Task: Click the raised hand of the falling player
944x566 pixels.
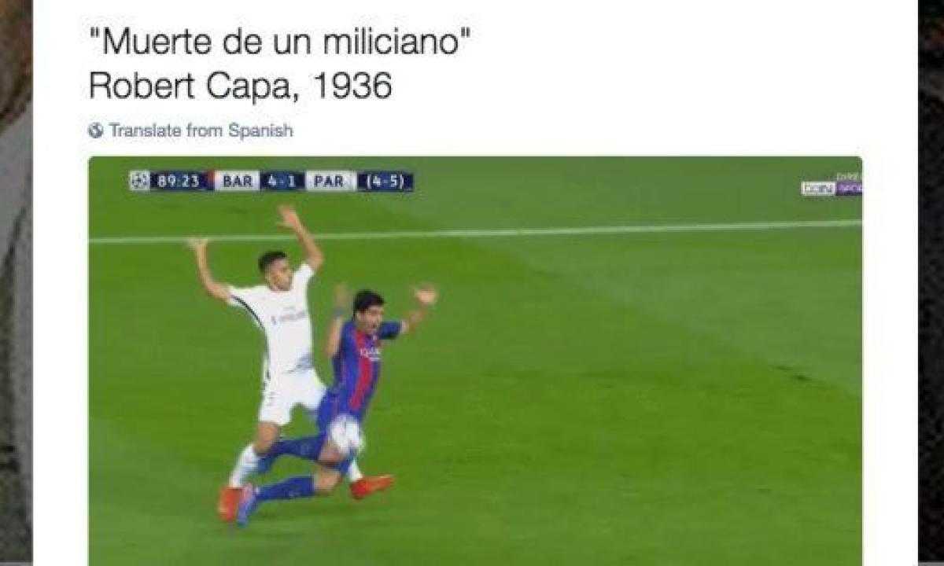Action: [x=426, y=295]
